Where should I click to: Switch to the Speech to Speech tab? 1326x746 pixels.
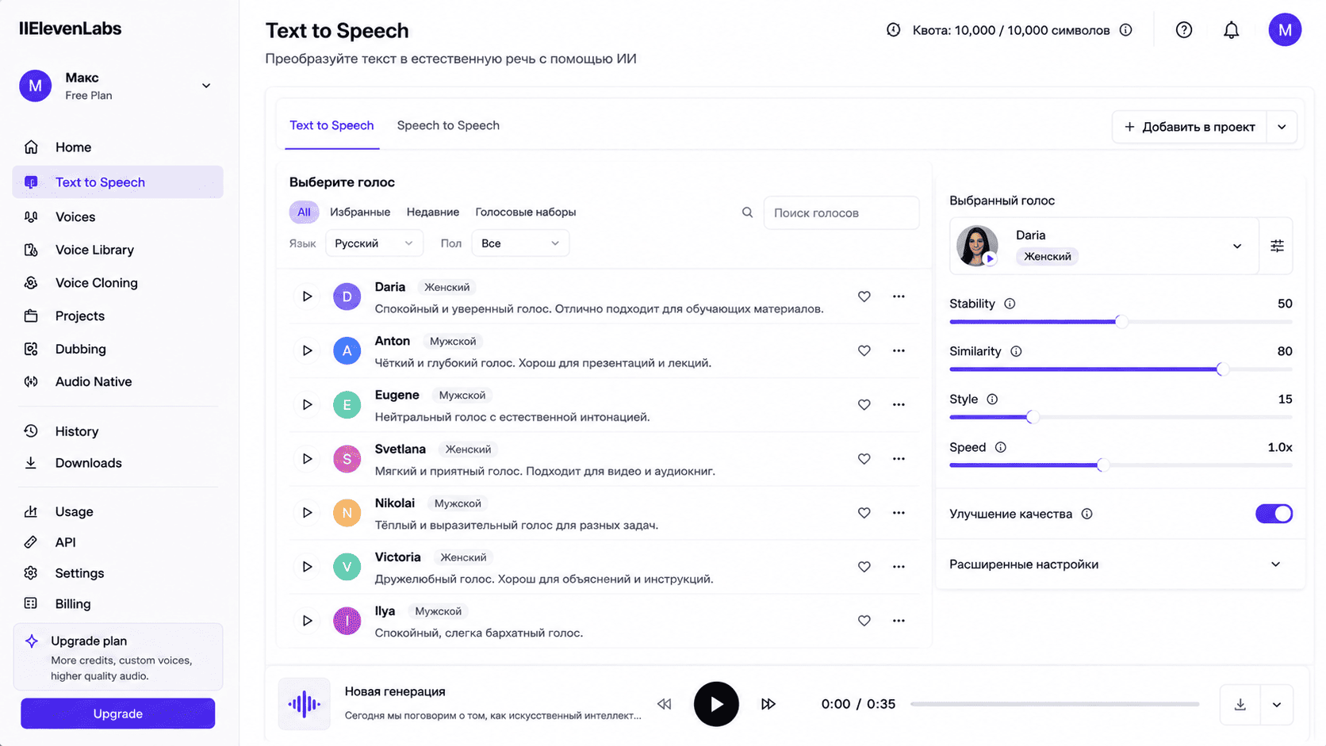(x=448, y=125)
